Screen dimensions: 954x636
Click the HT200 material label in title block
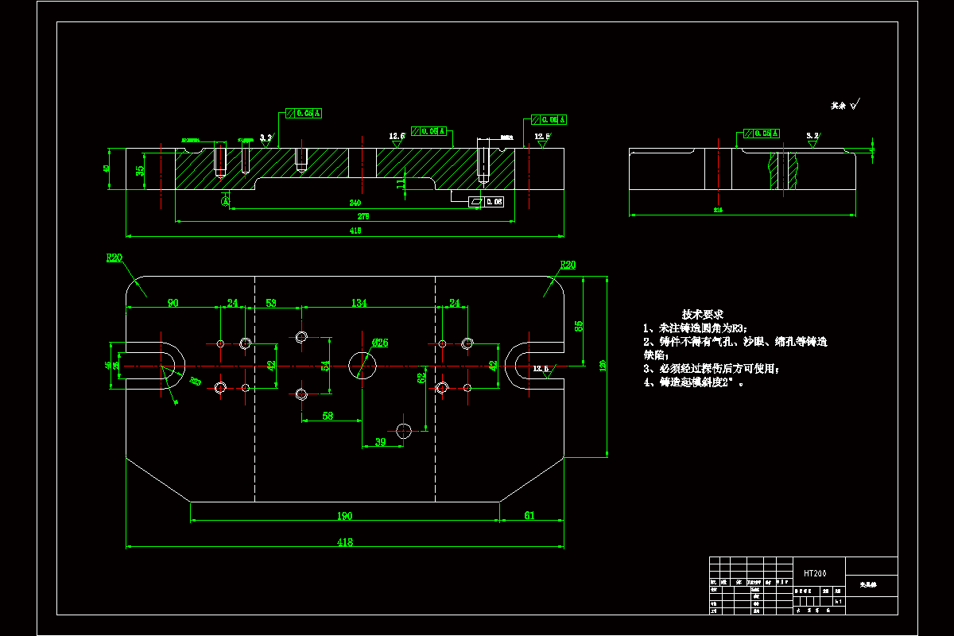point(815,572)
